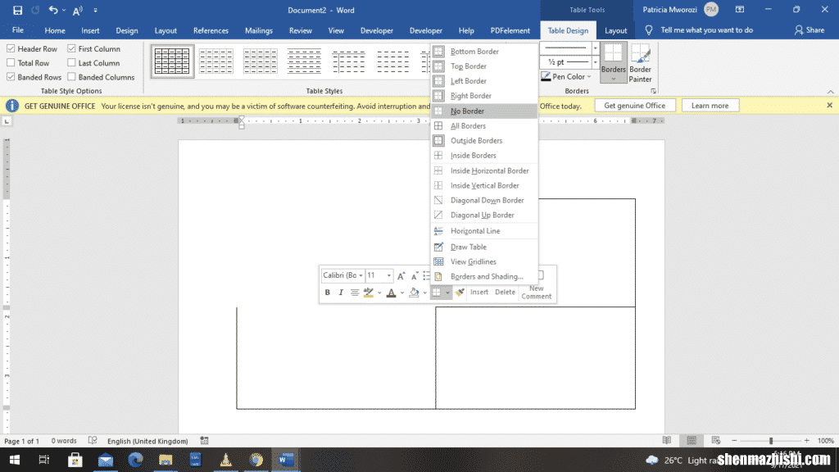This screenshot has width=839, height=472.
Task: Click the border painter brush in the mini toolbar
Action: point(460,293)
